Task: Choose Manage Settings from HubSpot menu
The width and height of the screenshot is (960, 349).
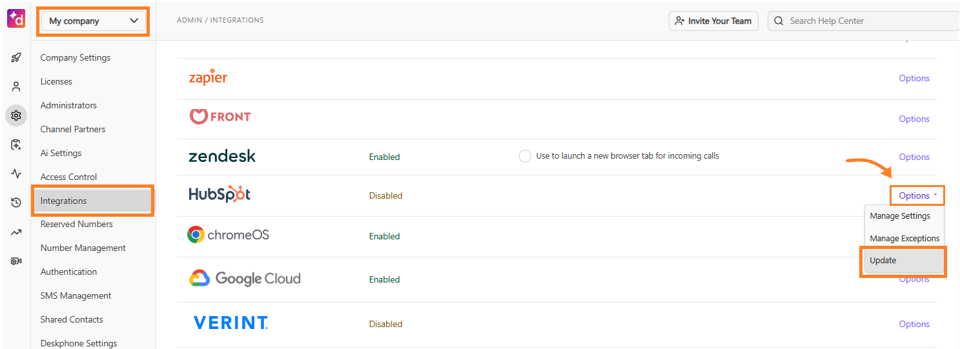Action: click(x=904, y=216)
